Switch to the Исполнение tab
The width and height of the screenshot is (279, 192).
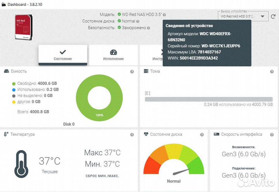click(114, 55)
